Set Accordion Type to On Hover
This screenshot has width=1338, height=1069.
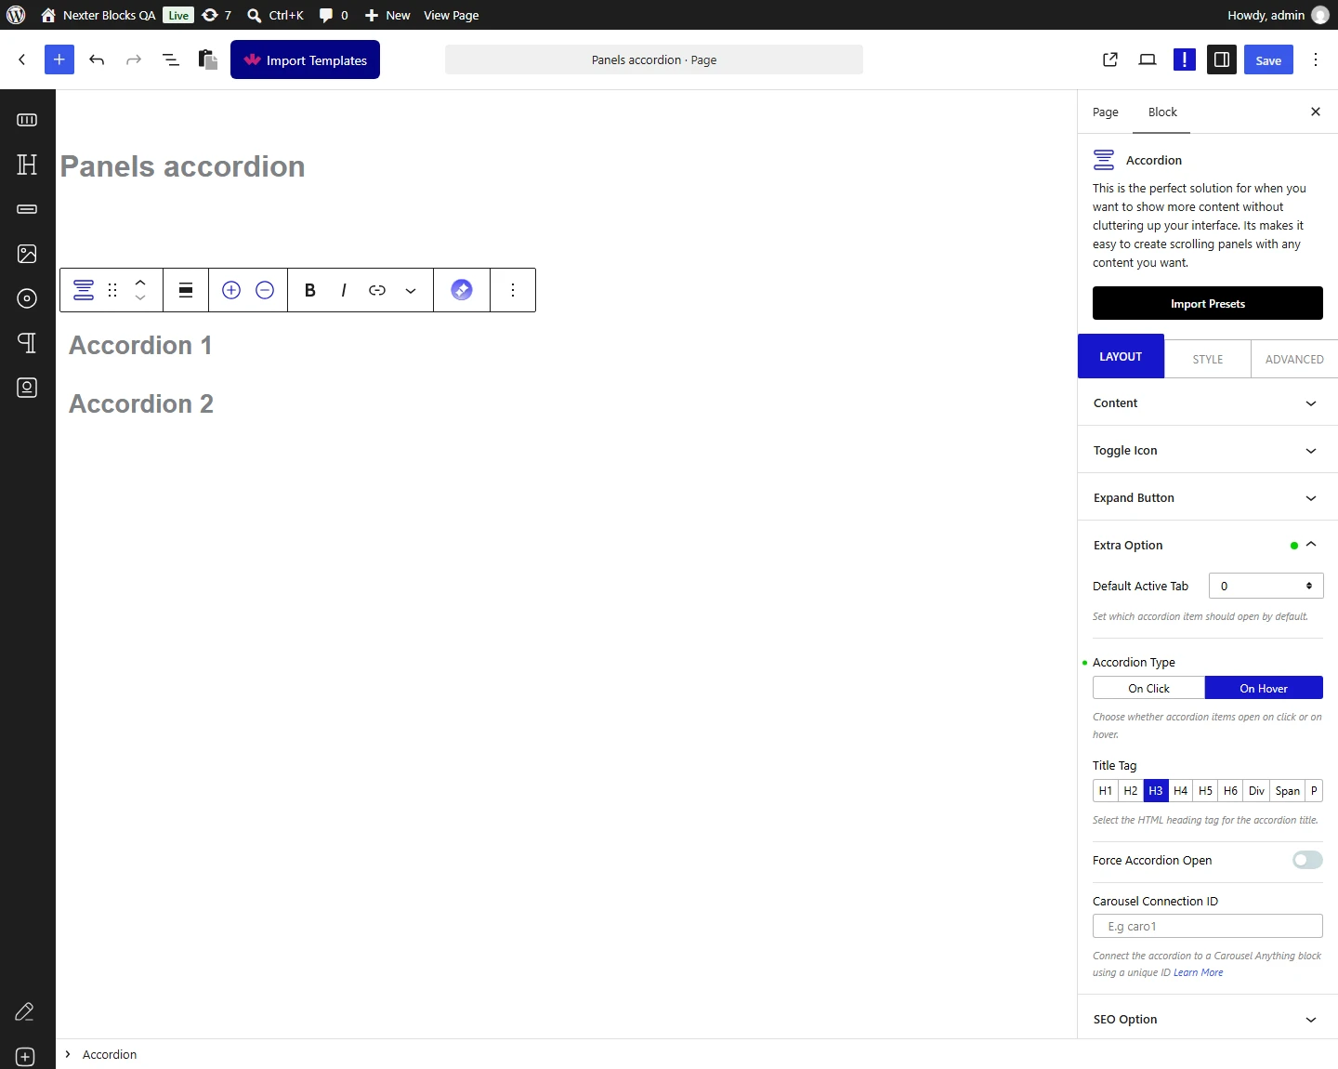pos(1264,688)
